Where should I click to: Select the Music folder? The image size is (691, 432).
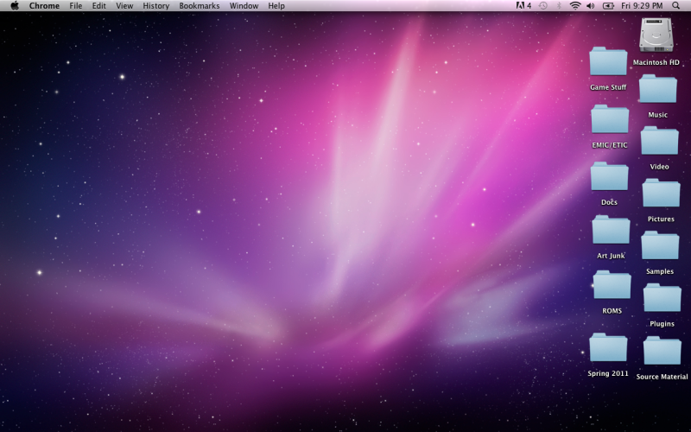657,89
